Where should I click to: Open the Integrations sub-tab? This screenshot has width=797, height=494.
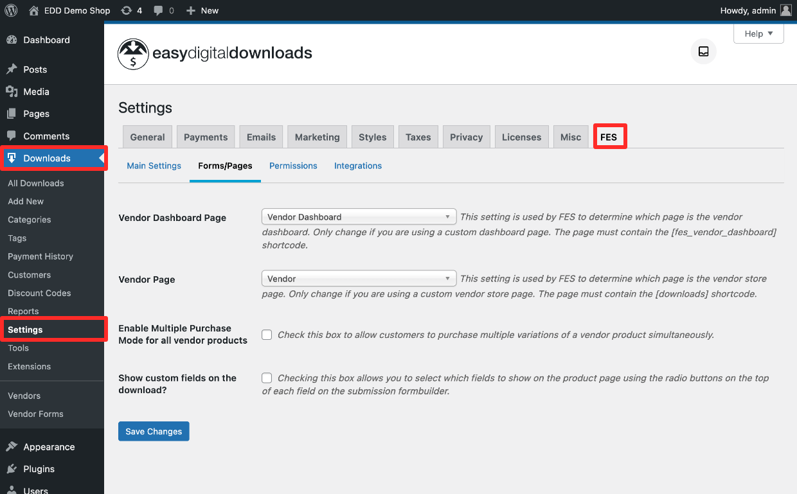[x=358, y=166]
